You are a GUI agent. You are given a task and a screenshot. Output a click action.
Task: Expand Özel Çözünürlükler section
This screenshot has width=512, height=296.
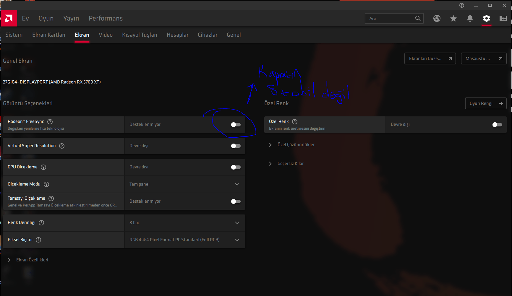(x=292, y=145)
